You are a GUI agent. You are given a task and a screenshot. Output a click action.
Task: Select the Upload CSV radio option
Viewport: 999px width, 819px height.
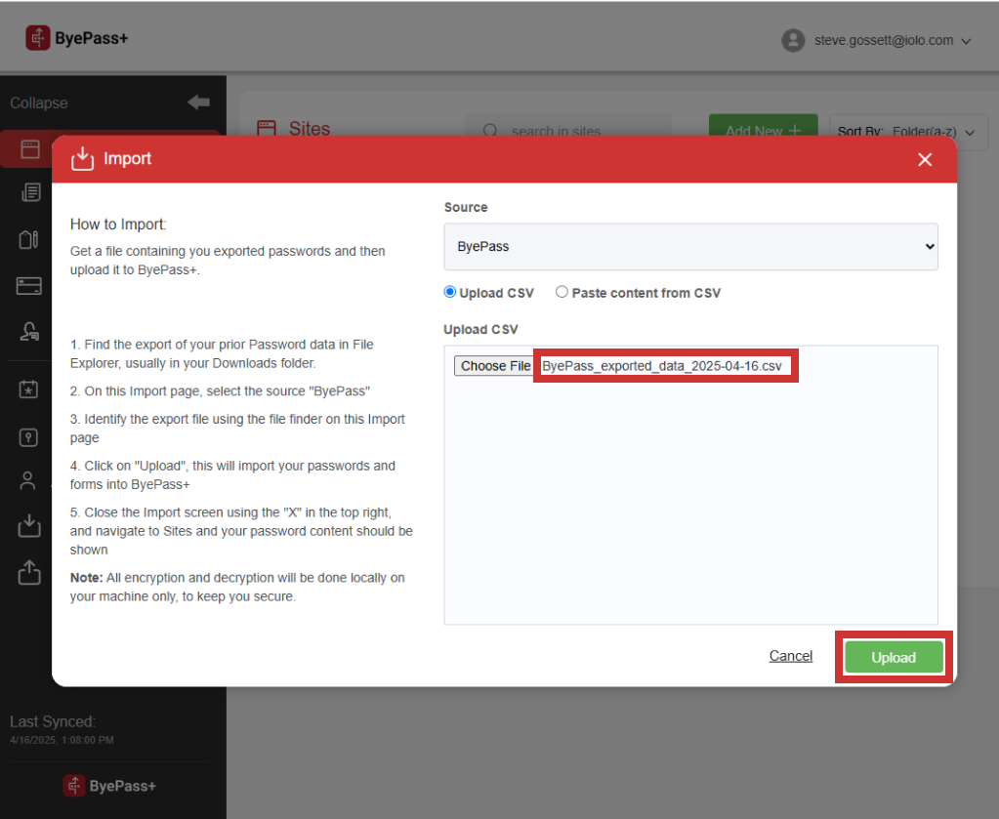450,292
